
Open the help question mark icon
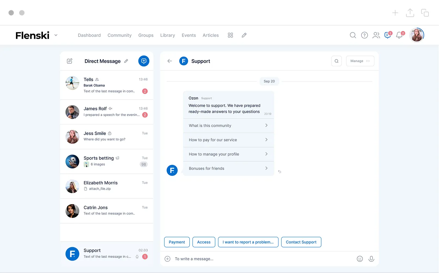click(x=364, y=35)
